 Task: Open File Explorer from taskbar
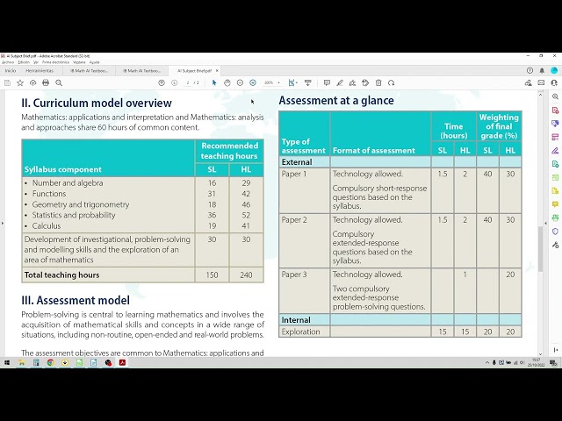tap(21, 362)
